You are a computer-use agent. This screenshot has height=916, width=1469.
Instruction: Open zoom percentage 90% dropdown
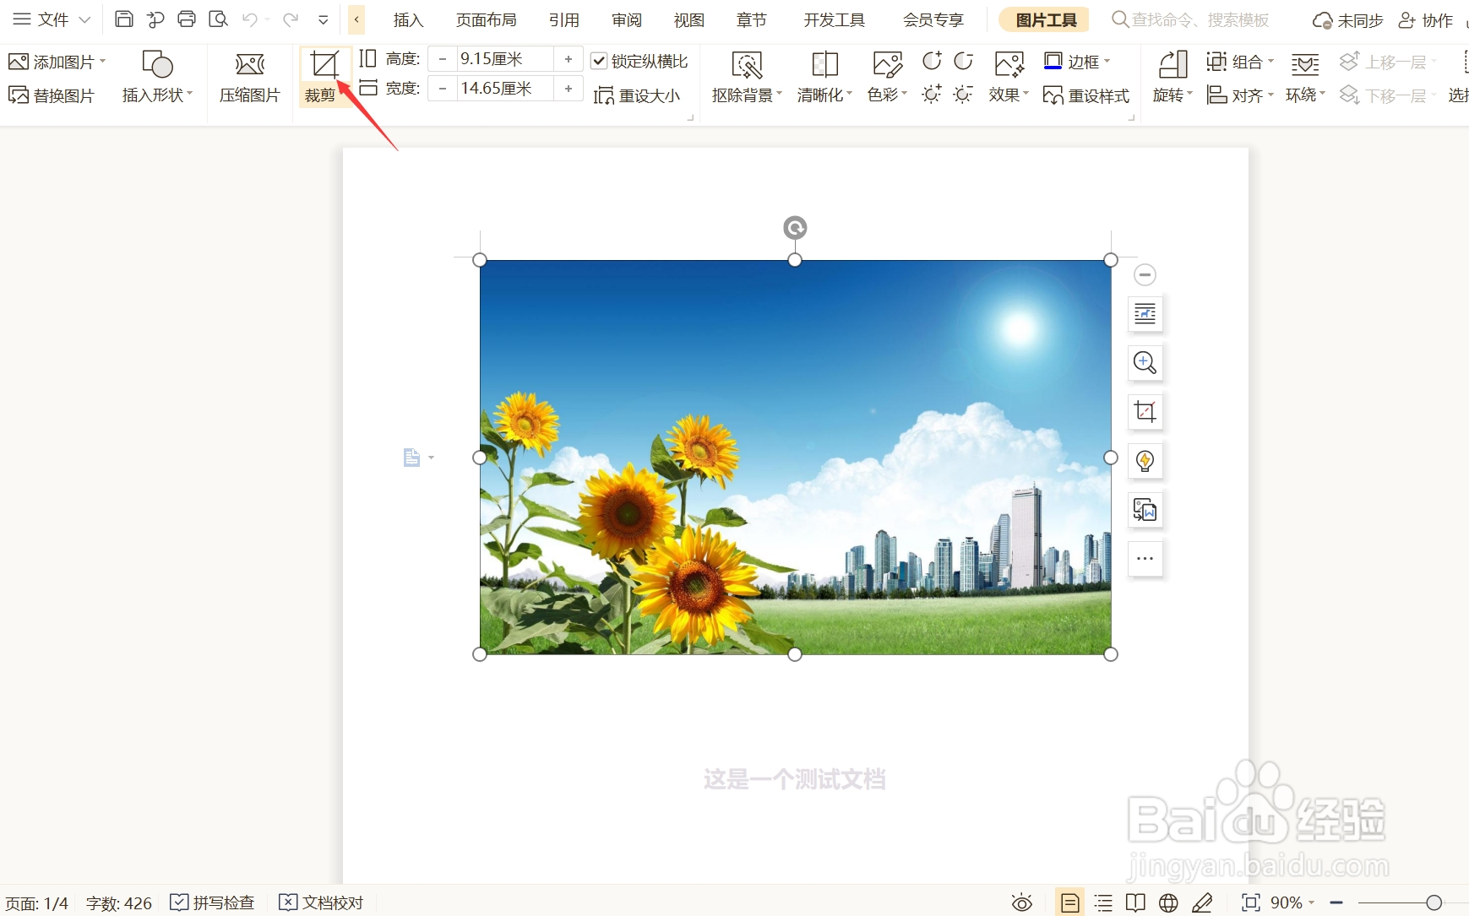(1312, 902)
